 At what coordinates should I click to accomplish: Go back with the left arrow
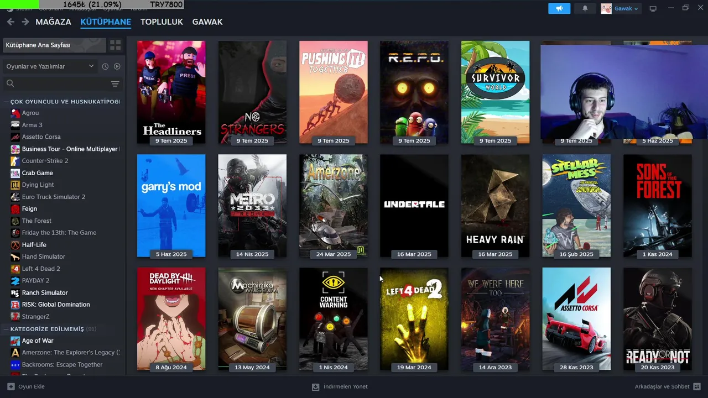coord(11,22)
